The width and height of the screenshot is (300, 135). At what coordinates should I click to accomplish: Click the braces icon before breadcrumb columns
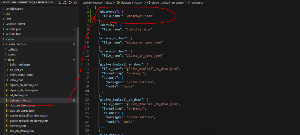[x=189, y=3]
